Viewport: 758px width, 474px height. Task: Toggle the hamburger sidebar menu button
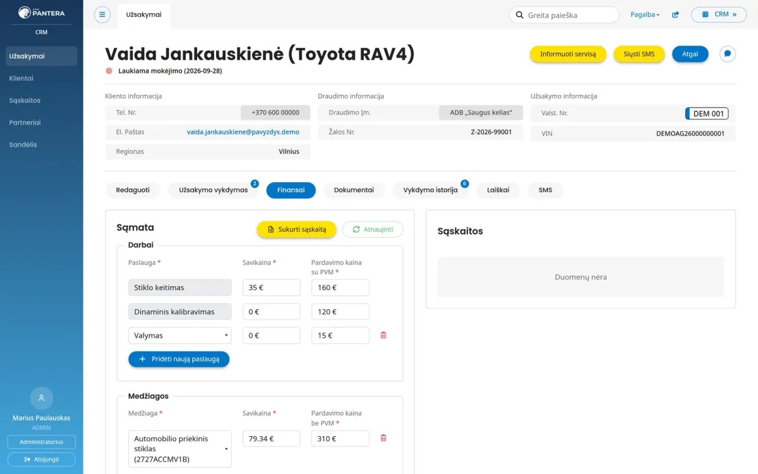pyautogui.click(x=102, y=15)
